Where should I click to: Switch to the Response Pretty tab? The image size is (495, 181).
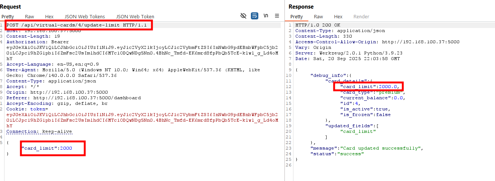[297, 16]
